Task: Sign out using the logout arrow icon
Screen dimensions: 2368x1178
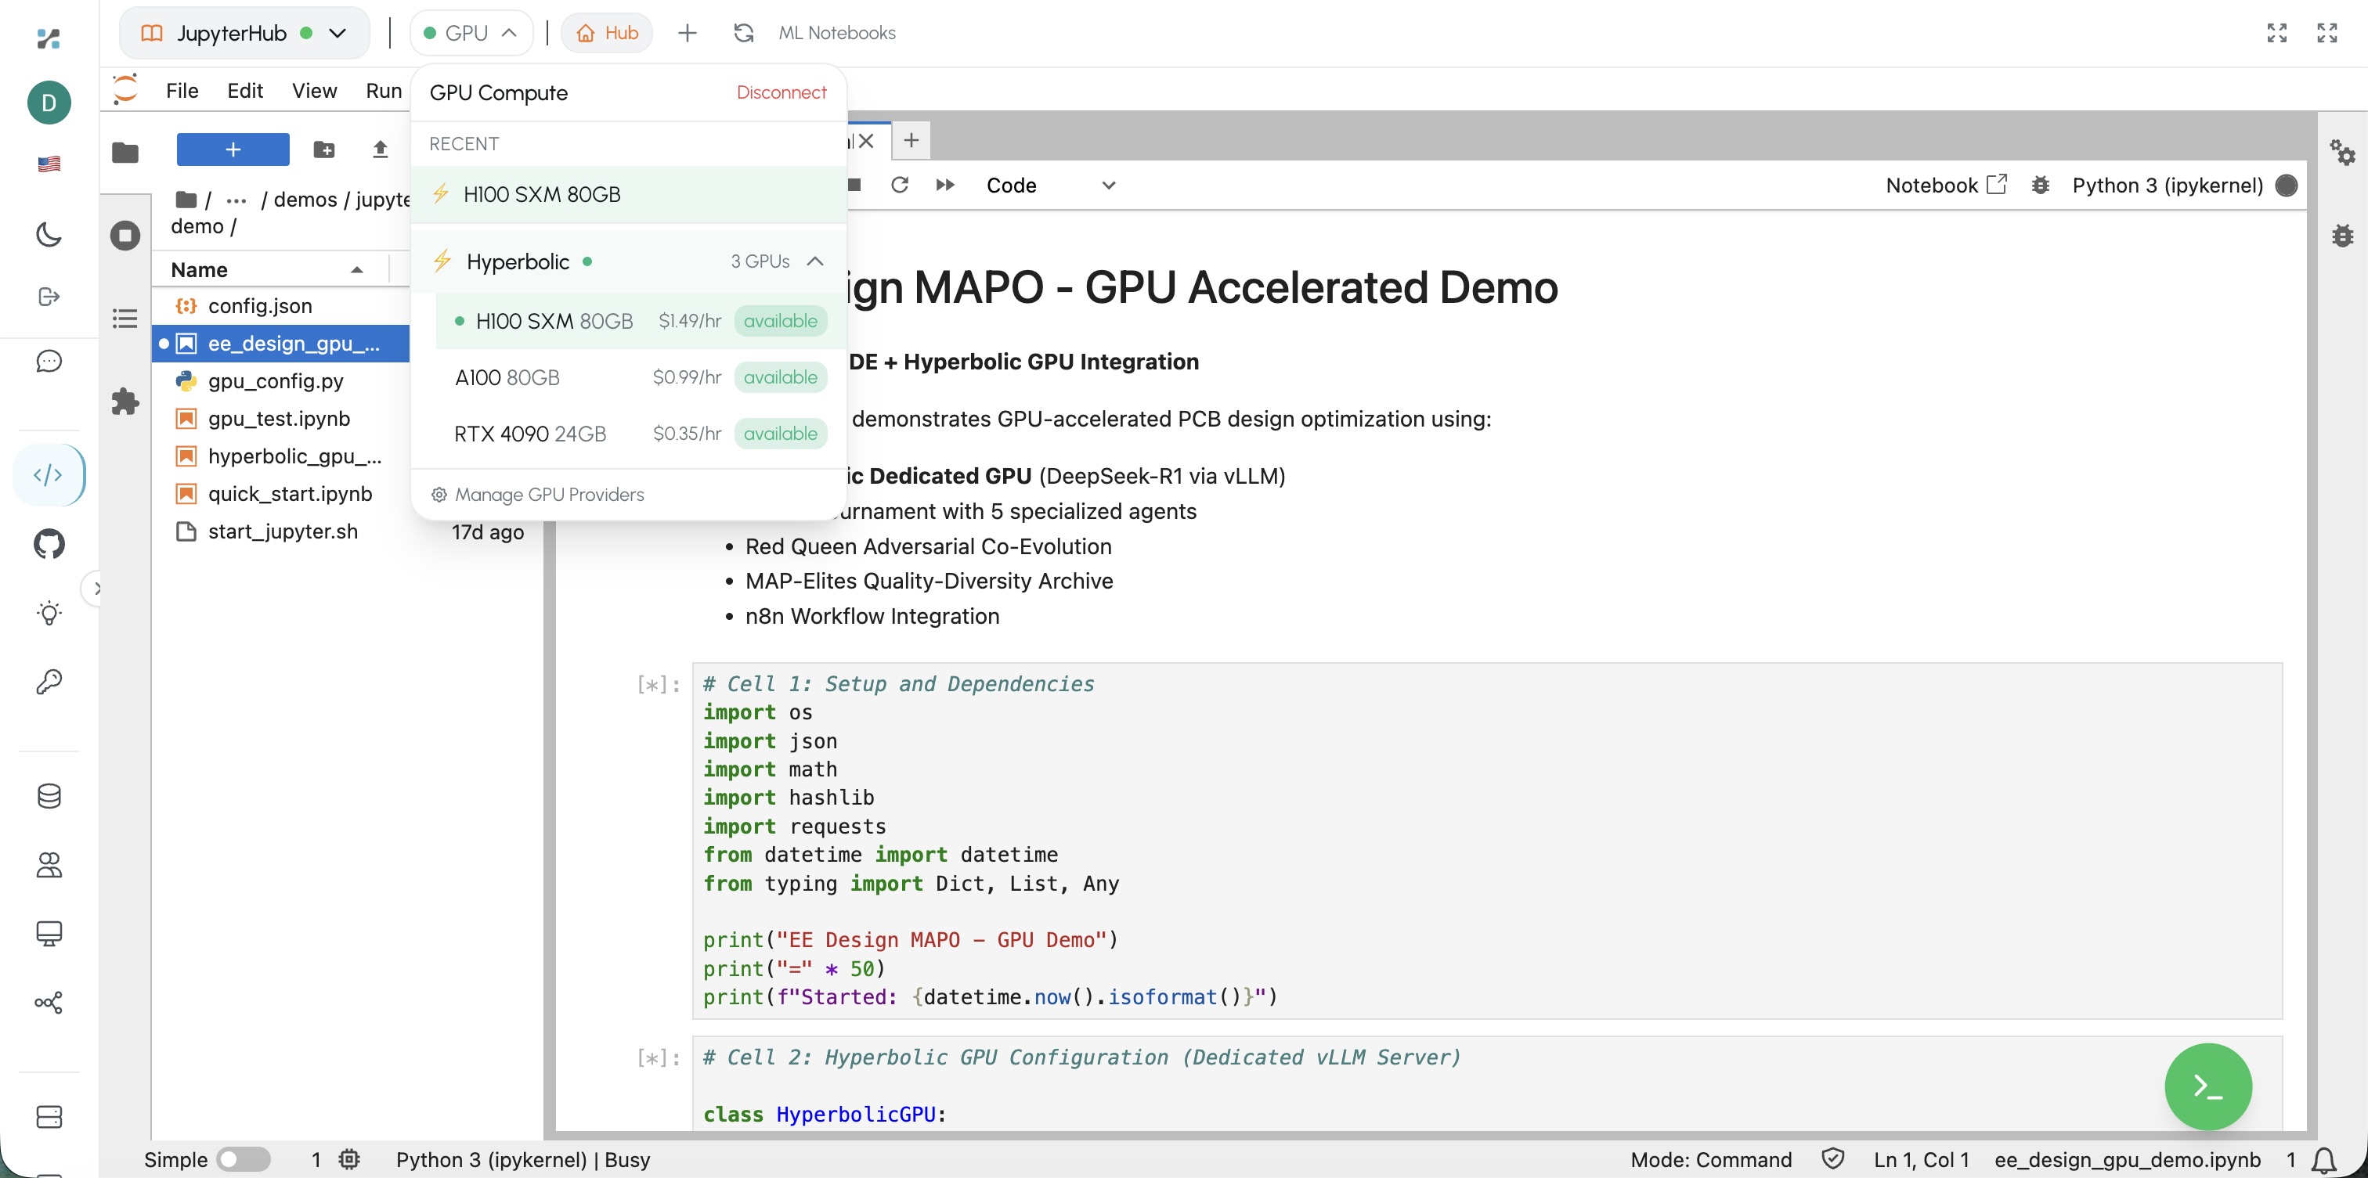Action: click(x=49, y=296)
